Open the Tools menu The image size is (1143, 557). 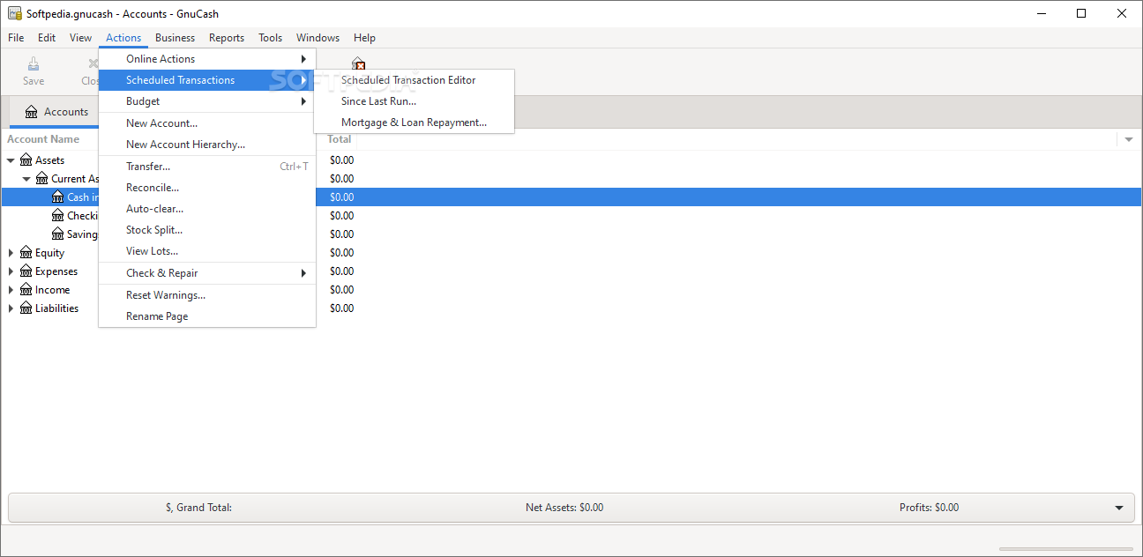click(x=271, y=38)
